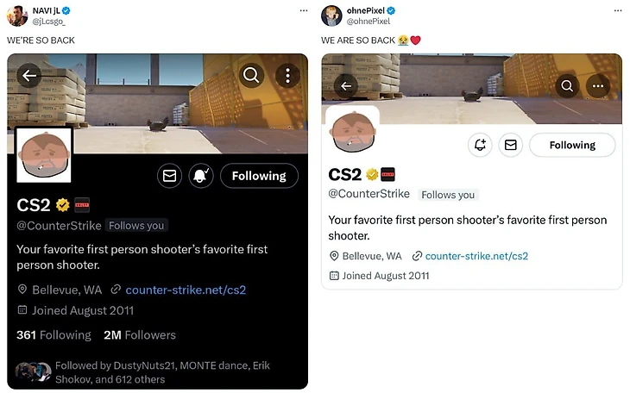Open more options for NAVI jL tweet
This screenshot has height=393, width=630.
tap(304, 10)
